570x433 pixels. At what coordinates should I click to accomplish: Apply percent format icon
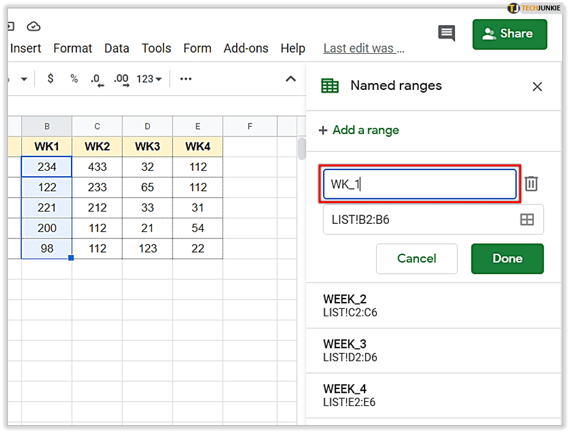coord(74,79)
